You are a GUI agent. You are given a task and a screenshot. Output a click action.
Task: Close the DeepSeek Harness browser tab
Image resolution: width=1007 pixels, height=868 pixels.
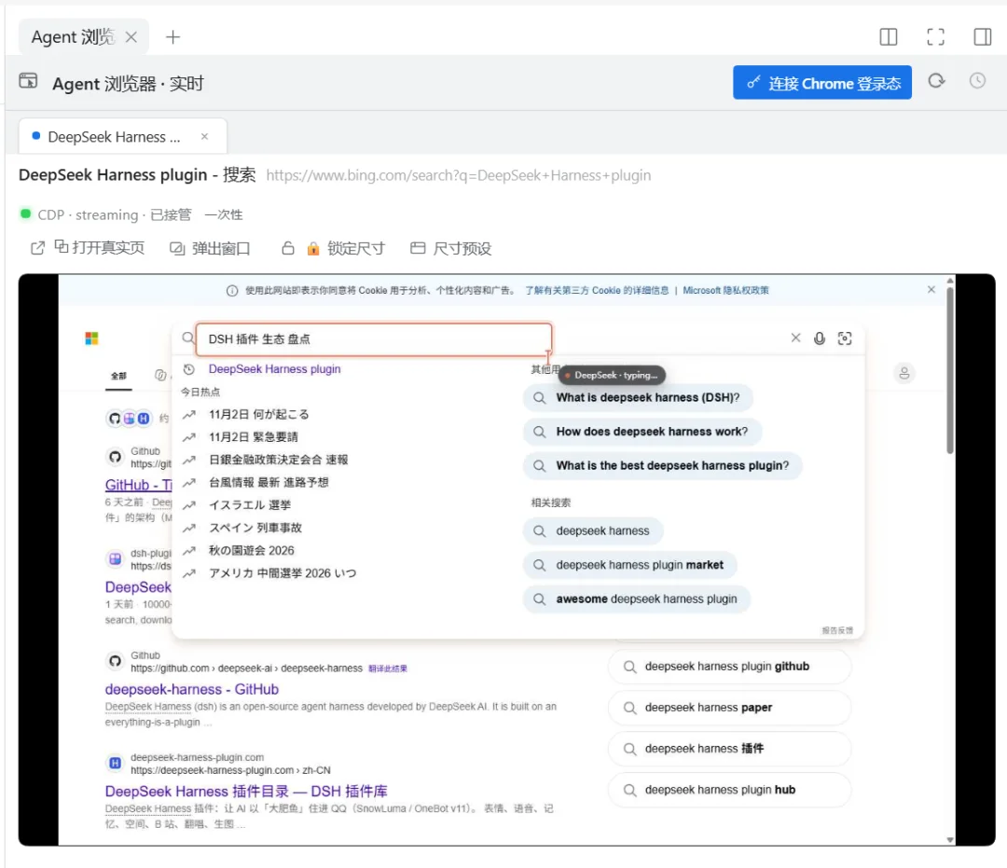pos(204,136)
